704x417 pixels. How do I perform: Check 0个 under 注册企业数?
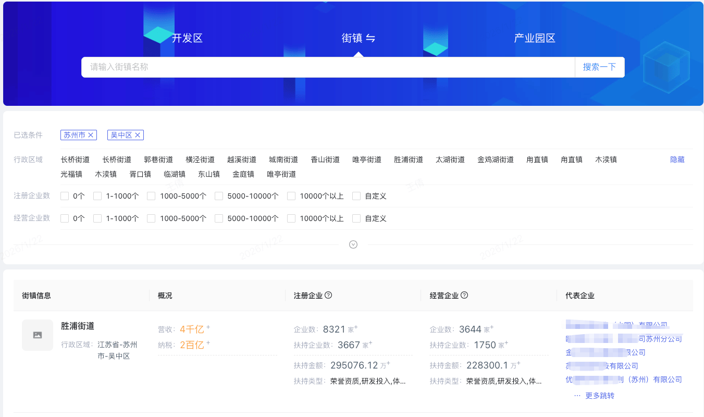pyautogui.click(x=65, y=196)
